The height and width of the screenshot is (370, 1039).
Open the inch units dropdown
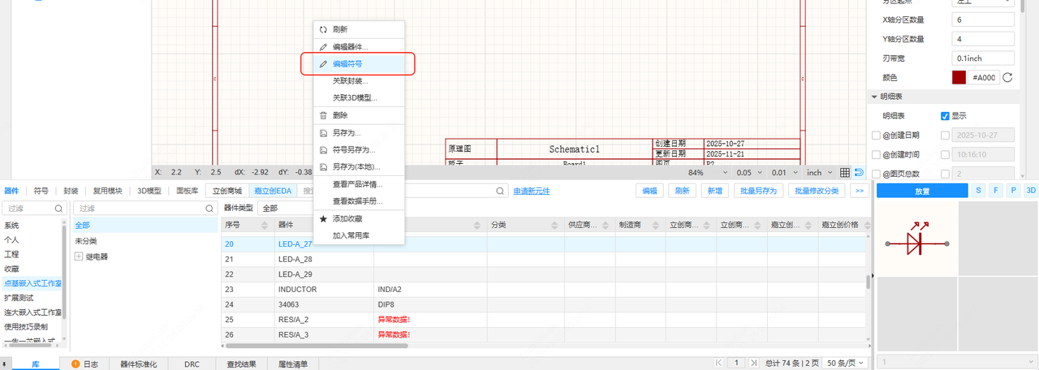click(x=818, y=173)
